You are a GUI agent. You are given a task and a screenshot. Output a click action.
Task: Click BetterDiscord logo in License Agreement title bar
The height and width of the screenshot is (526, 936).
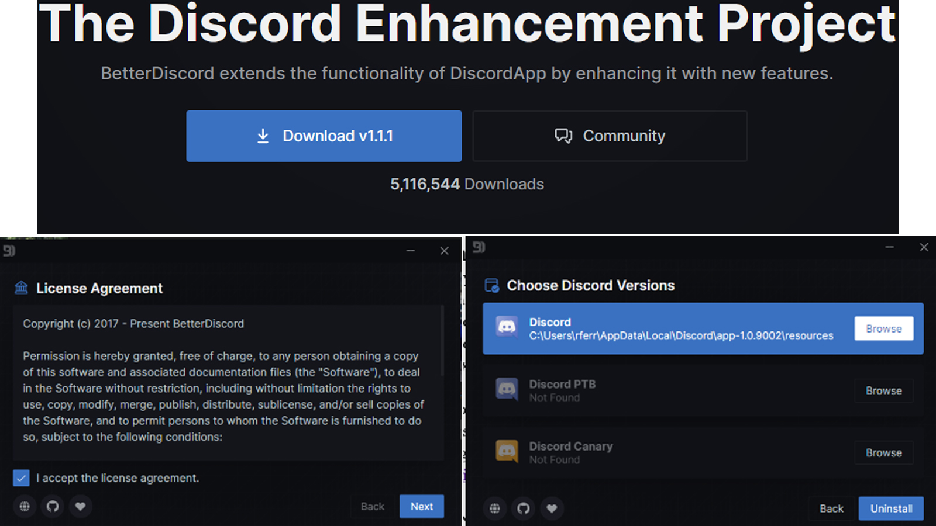click(x=9, y=251)
